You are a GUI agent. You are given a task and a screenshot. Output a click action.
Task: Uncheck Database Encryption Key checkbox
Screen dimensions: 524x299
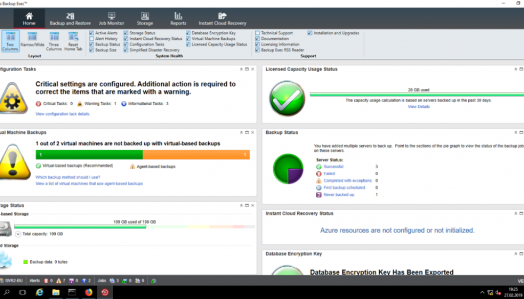(x=188, y=33)
